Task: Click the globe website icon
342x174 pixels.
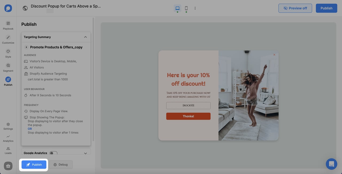Action: 25,8
